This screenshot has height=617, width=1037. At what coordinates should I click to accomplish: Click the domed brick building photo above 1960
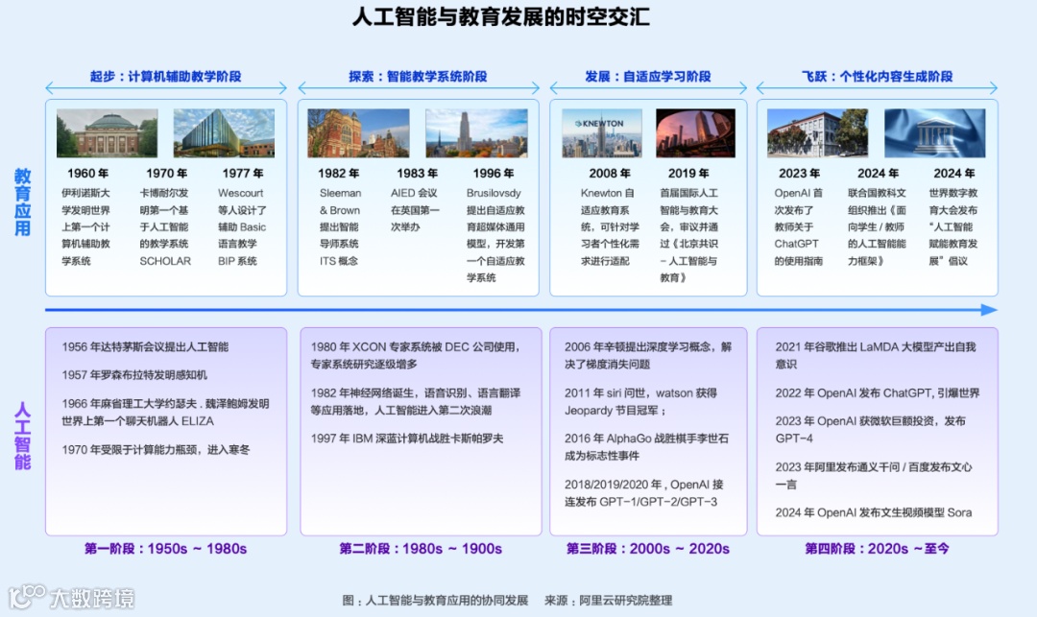point(108,132)
